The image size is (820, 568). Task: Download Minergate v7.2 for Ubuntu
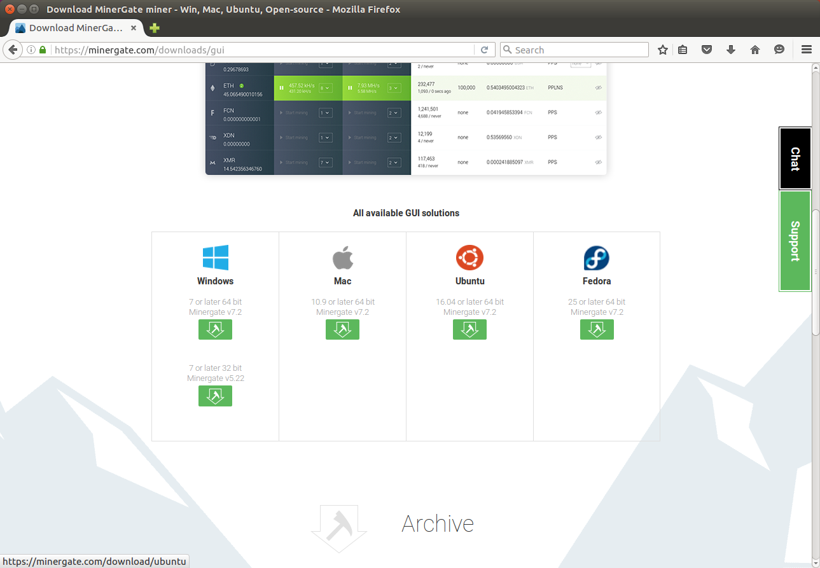pyautogui.click(x=469, y=329)
